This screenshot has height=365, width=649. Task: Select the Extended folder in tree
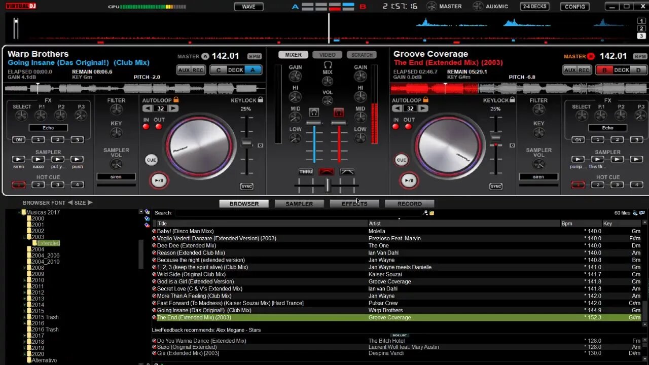(x=48, y=243)
